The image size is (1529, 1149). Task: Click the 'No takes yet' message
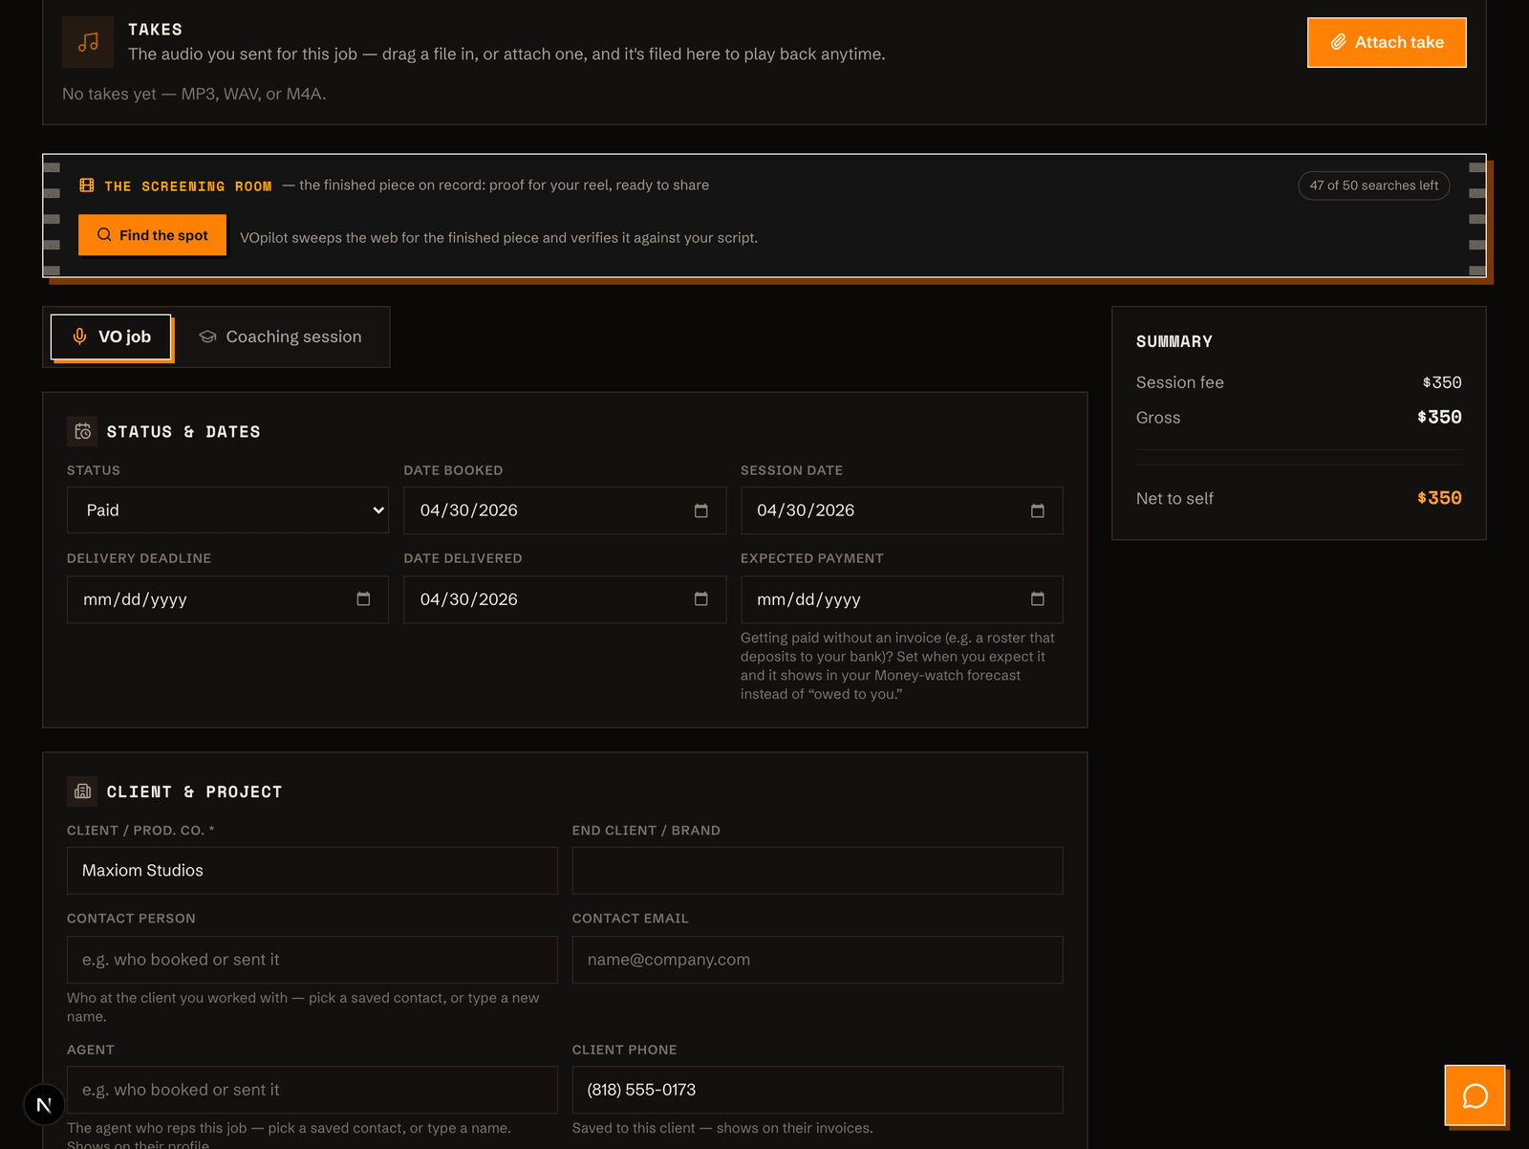(194, 94)
